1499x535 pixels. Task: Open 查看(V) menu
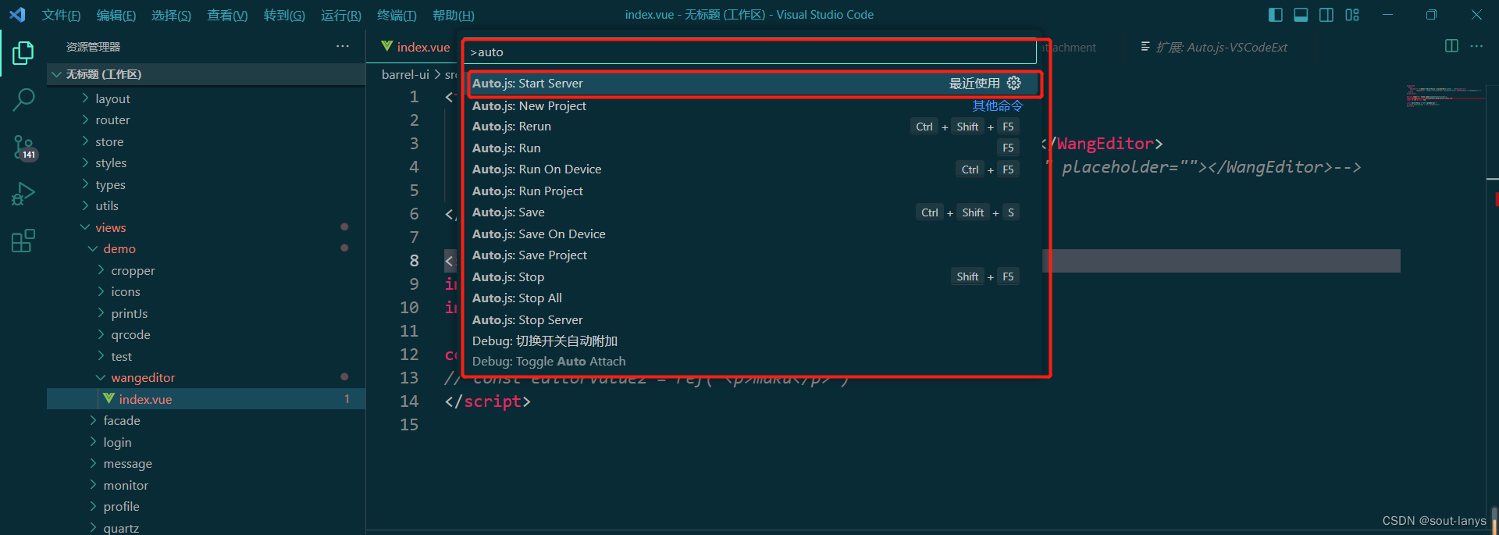pyautogui.click(x=227, y=15)
